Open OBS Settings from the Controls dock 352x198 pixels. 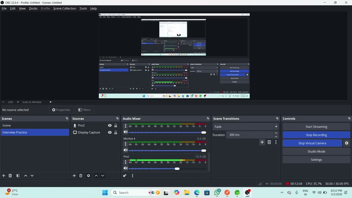316,159
